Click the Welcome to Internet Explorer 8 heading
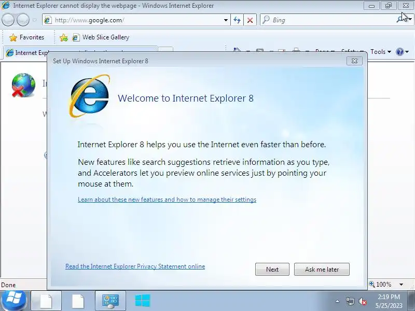415x311 pixels. [186, 98]
